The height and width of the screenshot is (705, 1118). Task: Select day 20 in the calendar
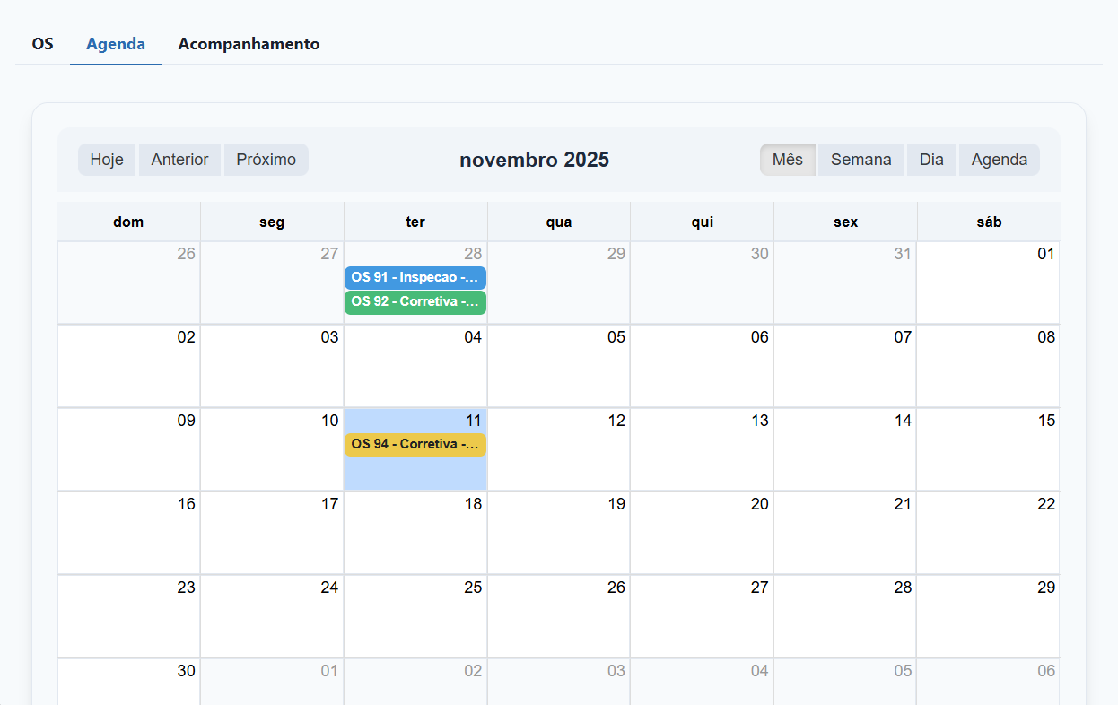point(759,504)
